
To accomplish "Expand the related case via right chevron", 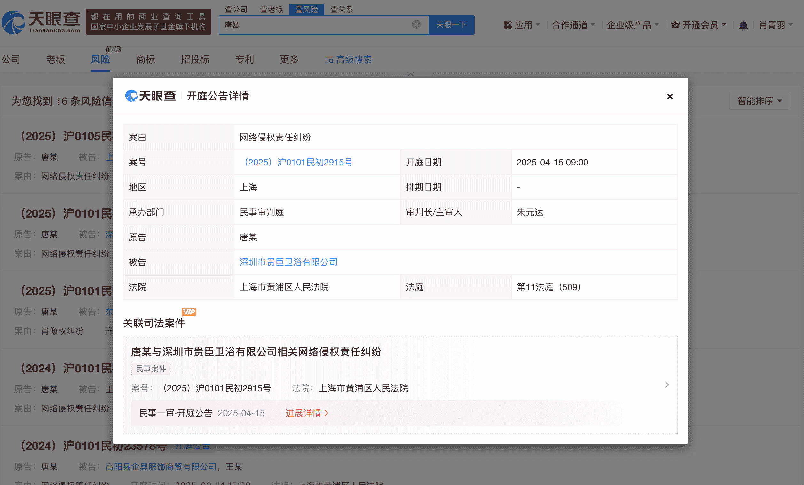I will click(x=667, y=385).
